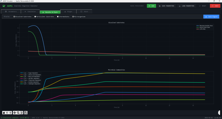Open the Configure subplots sliders icon
This screenshot has width=222, height=119.
click(21, 113)
